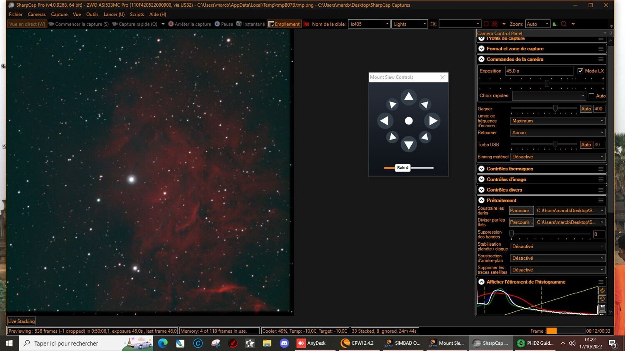Viewport: 625px width, 351px height.
Task: Click the Gagner value field showing 400
Action: [x=599, y=109]
